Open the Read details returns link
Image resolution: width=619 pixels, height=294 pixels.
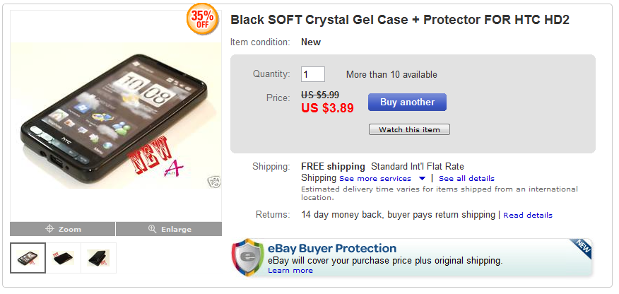coord(528,215)
